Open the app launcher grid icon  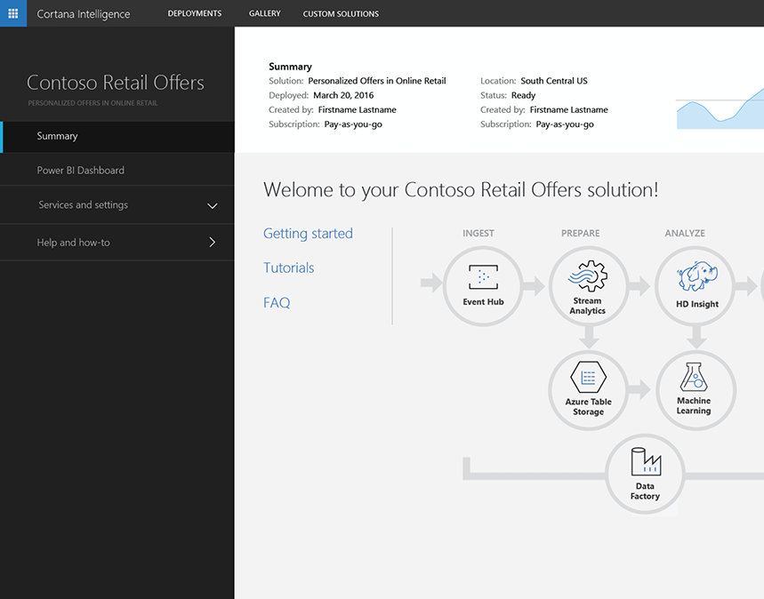click(x=13, y=13)
